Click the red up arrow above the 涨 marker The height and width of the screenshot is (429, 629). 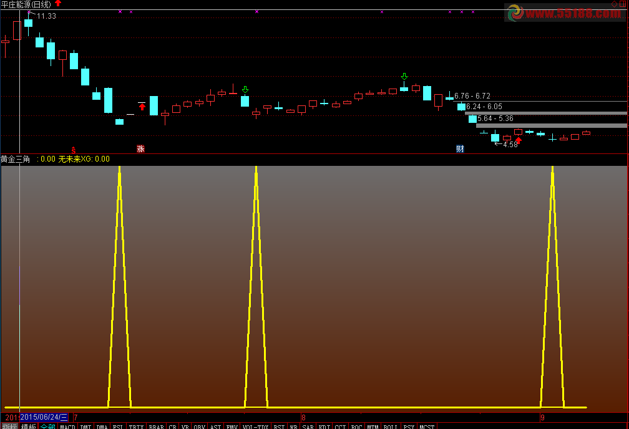[142, 107]
